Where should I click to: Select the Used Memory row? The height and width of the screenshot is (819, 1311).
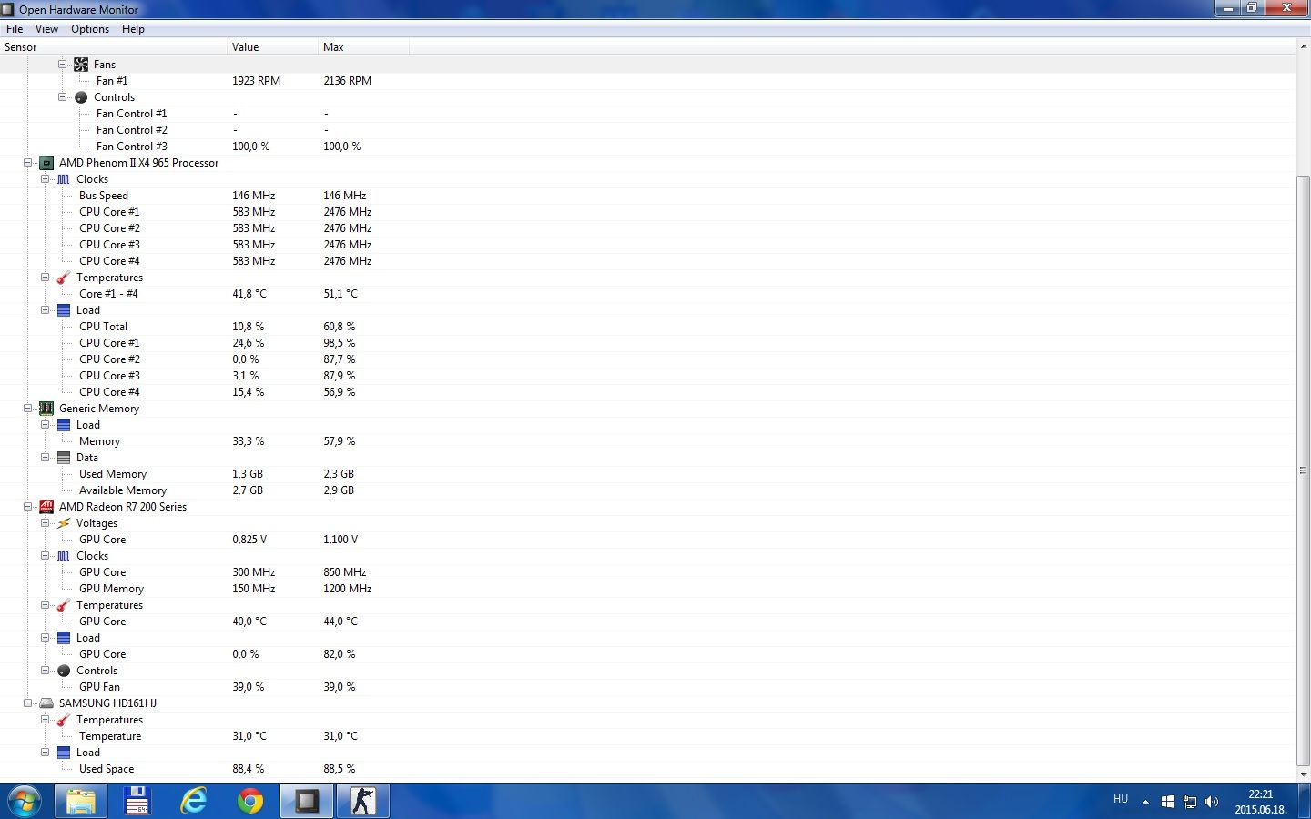647,474
